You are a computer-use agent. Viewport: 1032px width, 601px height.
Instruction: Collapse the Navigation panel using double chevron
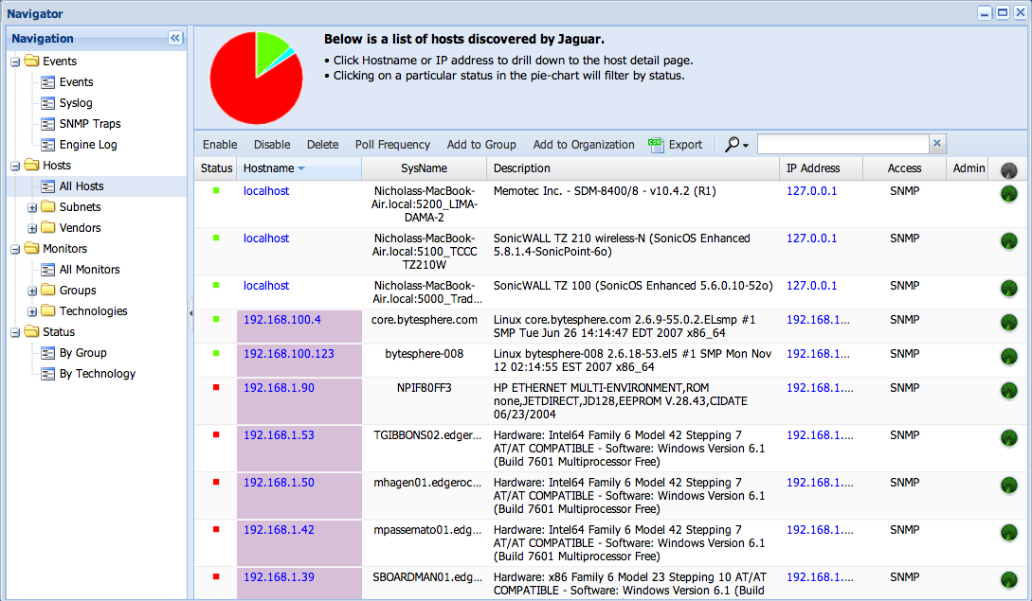[x=174, y=38]
